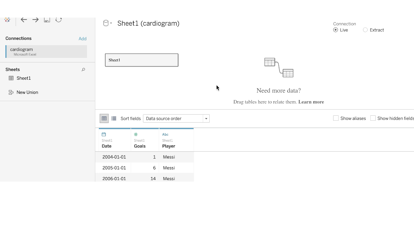
Task: Select the Extract connection option
Action: tap(365, 30)
